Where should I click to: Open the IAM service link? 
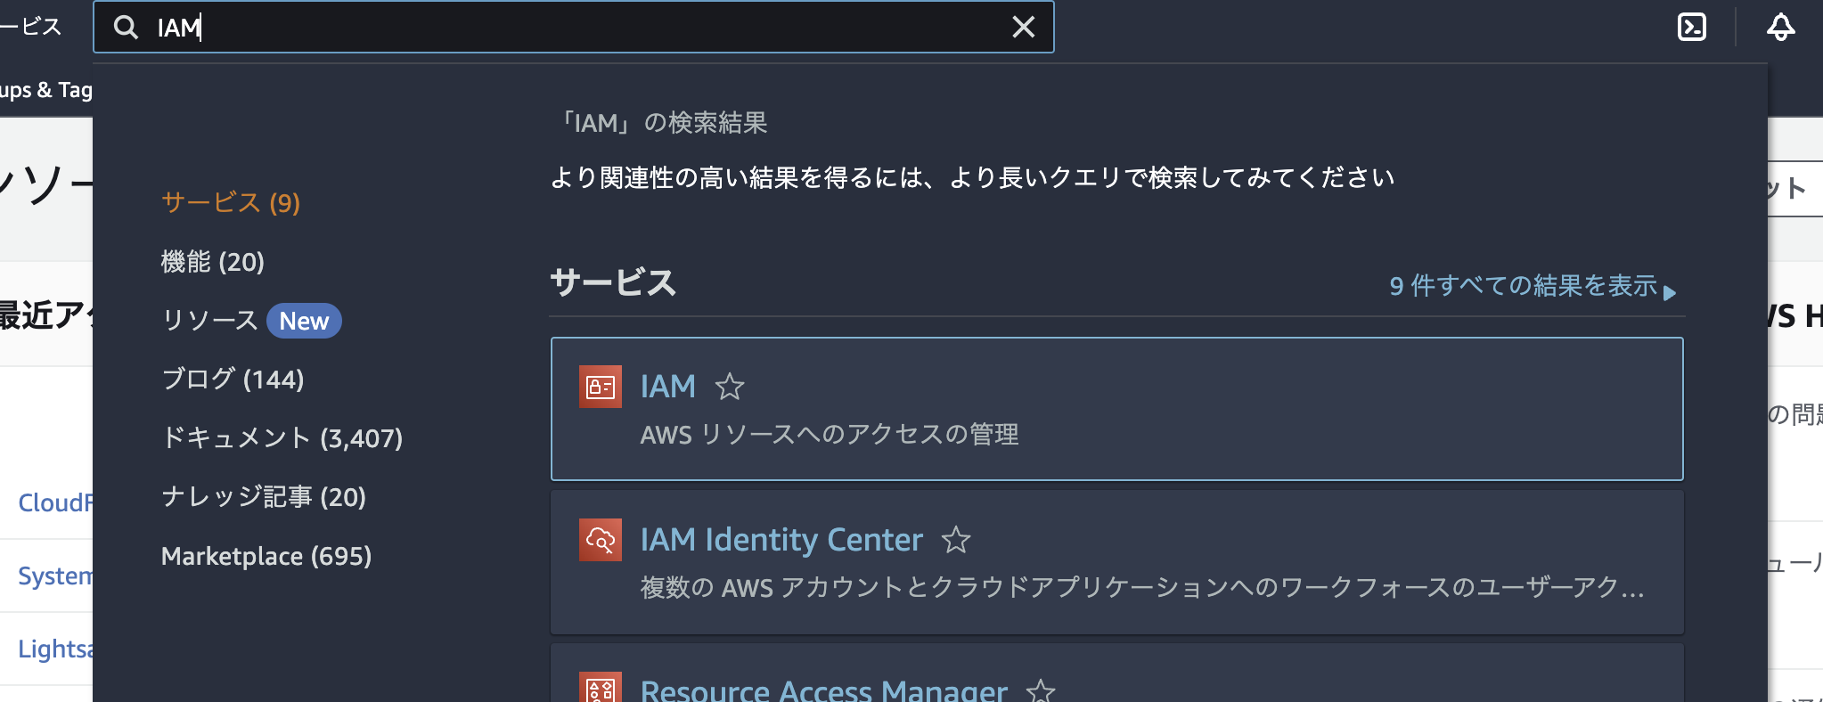(668, 387)
